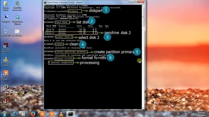Open the Icecream Screen Recorder desktop shortcut
The width and height of the screenshot is (209, 117).
(x=6, y=75)
